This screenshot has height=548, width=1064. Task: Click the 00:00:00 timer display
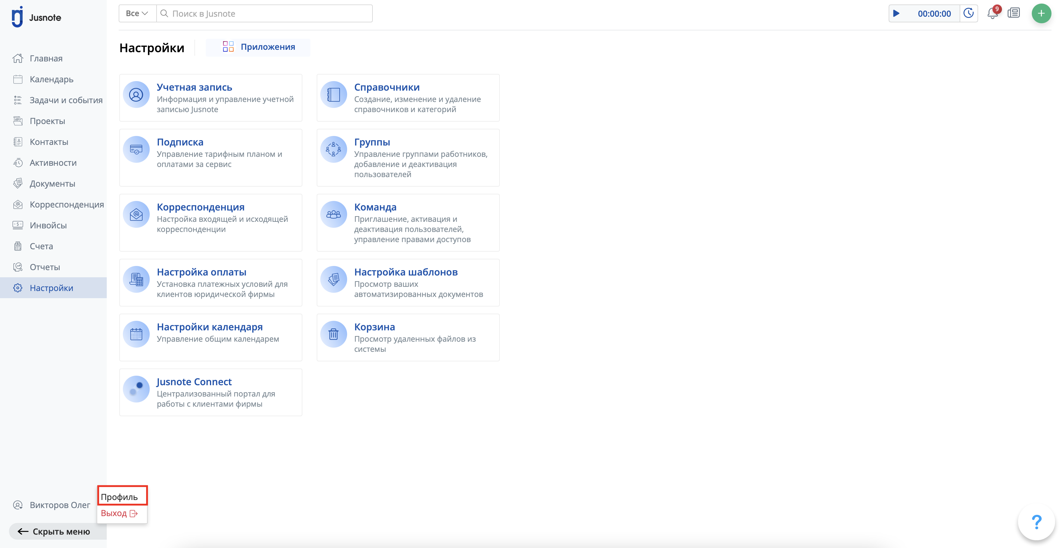pos(934,14)
